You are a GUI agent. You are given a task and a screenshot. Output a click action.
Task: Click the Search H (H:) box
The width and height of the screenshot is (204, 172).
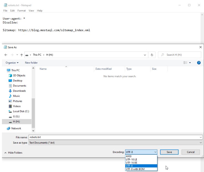180,55
